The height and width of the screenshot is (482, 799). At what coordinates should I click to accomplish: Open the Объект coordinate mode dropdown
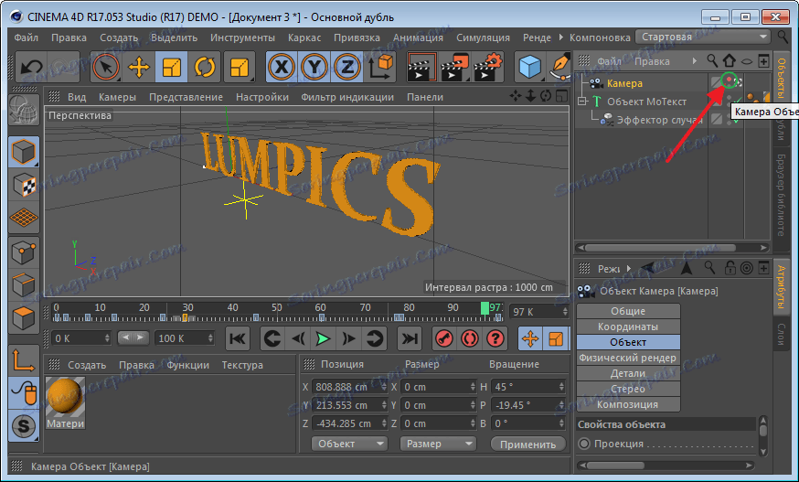pos(350,444)
